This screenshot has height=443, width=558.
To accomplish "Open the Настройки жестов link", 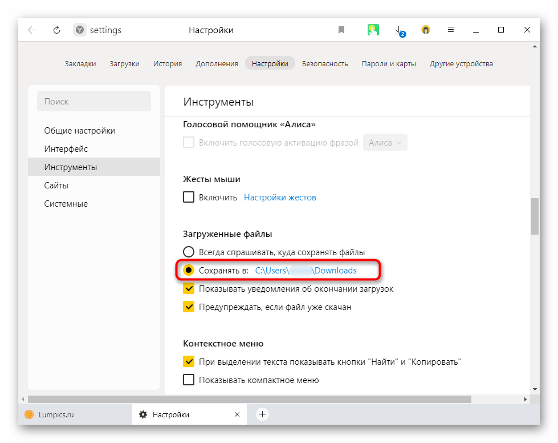I will (x=280, y=198).
